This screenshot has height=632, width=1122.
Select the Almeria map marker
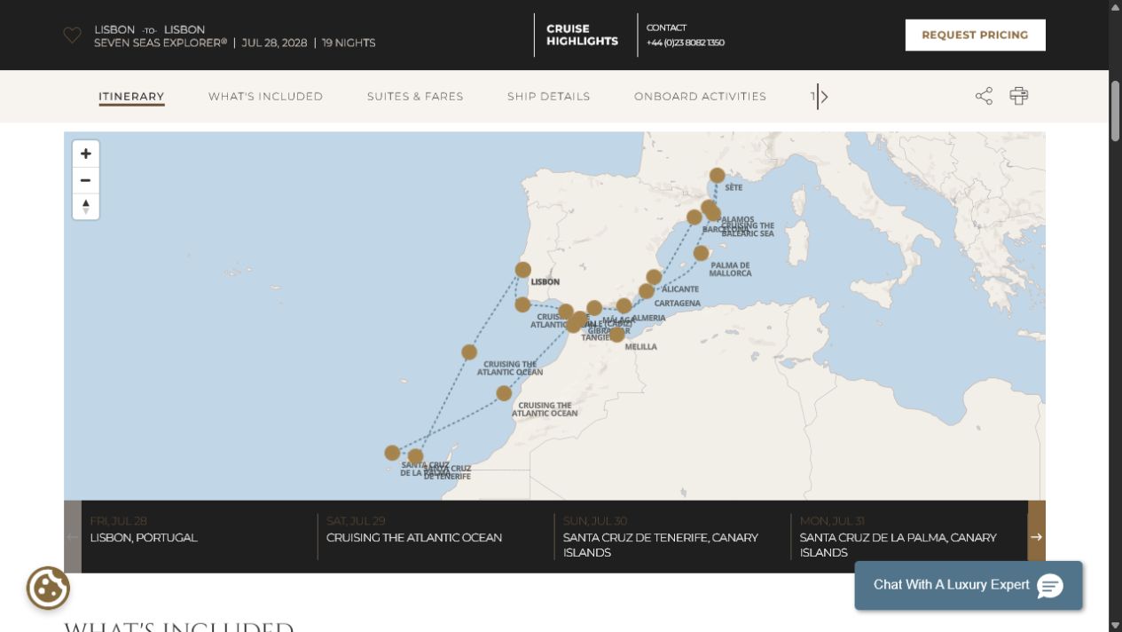(624, 306)
